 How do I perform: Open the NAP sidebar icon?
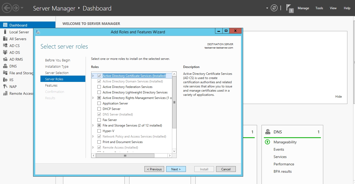(5, 86)
